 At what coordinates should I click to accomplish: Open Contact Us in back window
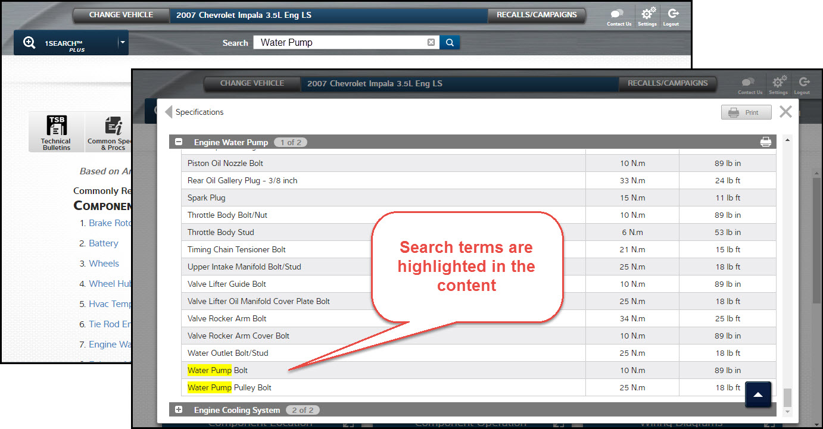coord(619,17)
